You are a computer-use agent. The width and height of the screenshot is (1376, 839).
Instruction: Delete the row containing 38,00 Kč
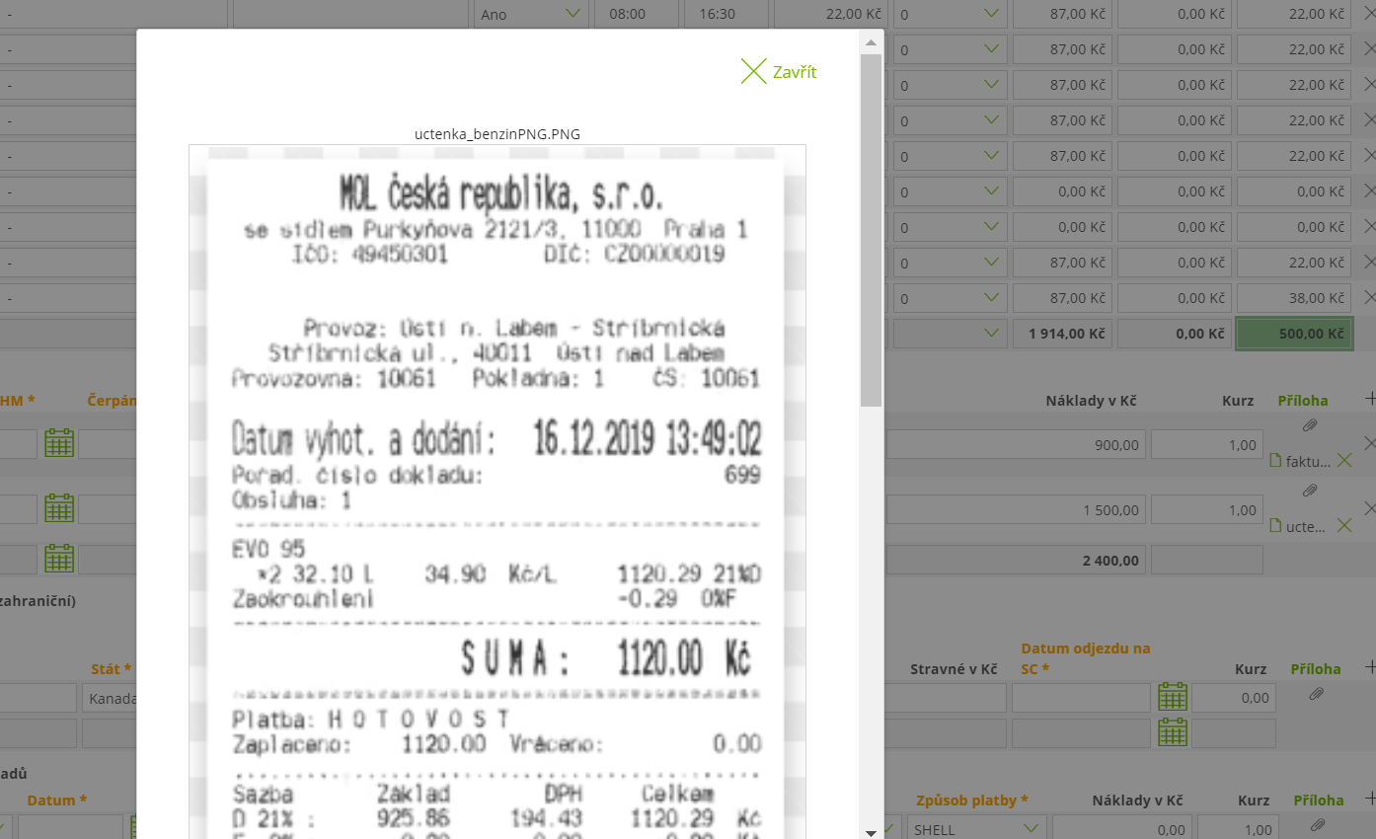[x=1369, y=297]
